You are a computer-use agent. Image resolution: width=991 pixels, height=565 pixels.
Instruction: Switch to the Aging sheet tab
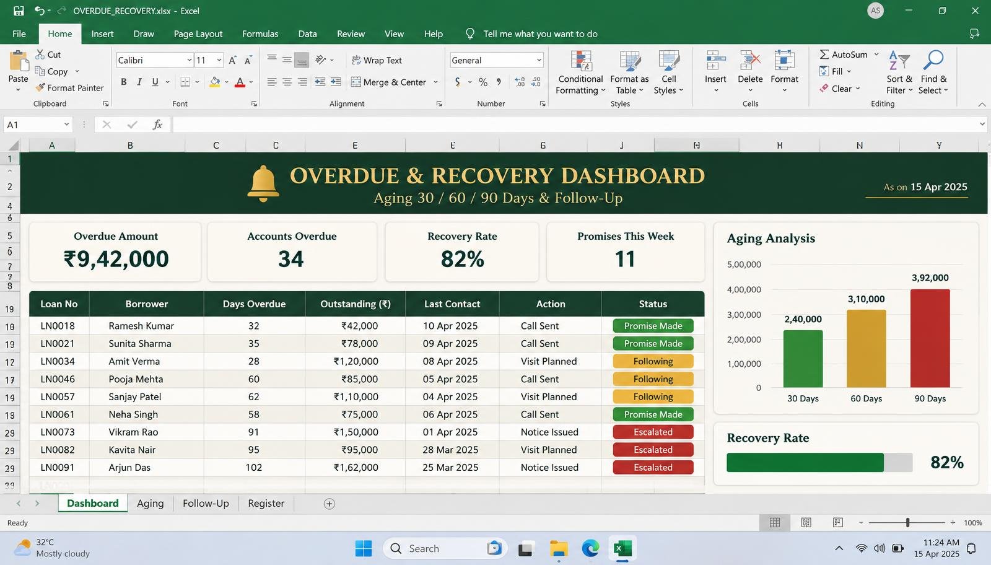pyautogui.click(x=151, y=504)
